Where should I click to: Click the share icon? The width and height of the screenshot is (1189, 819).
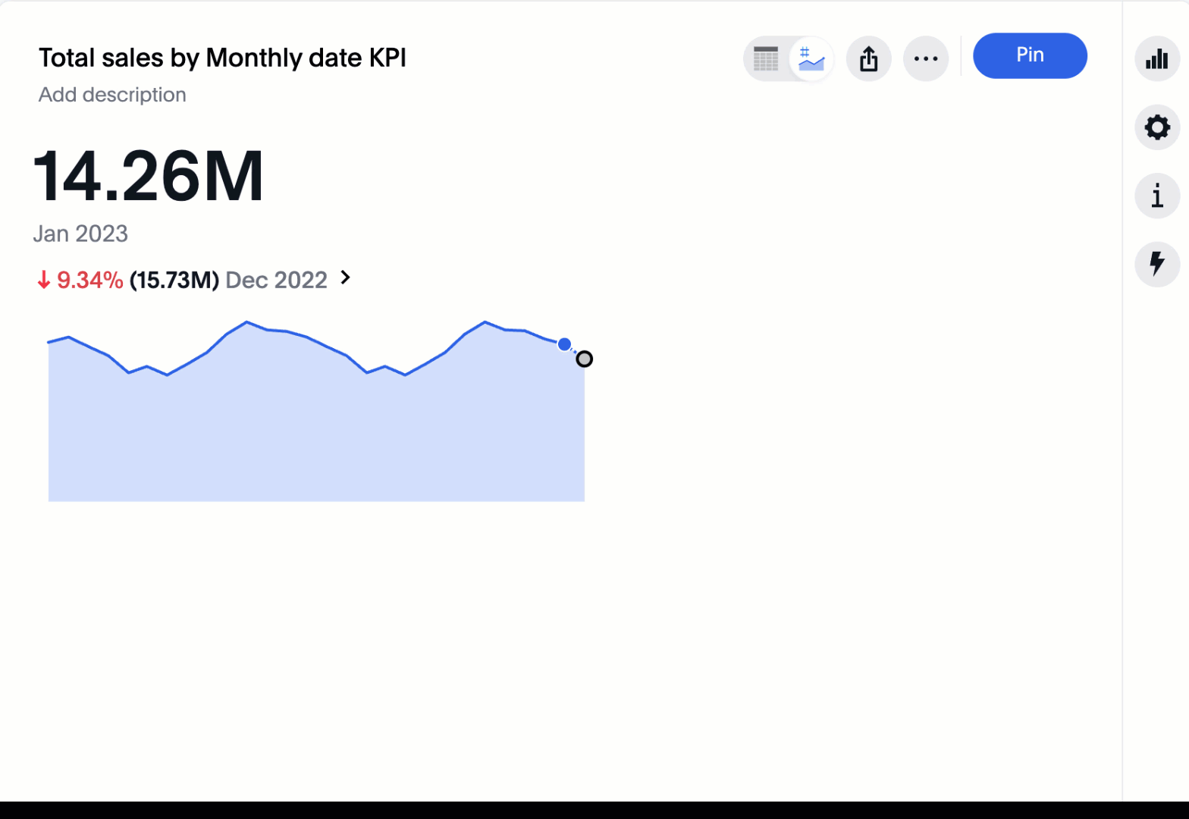(x=869, y=58)
